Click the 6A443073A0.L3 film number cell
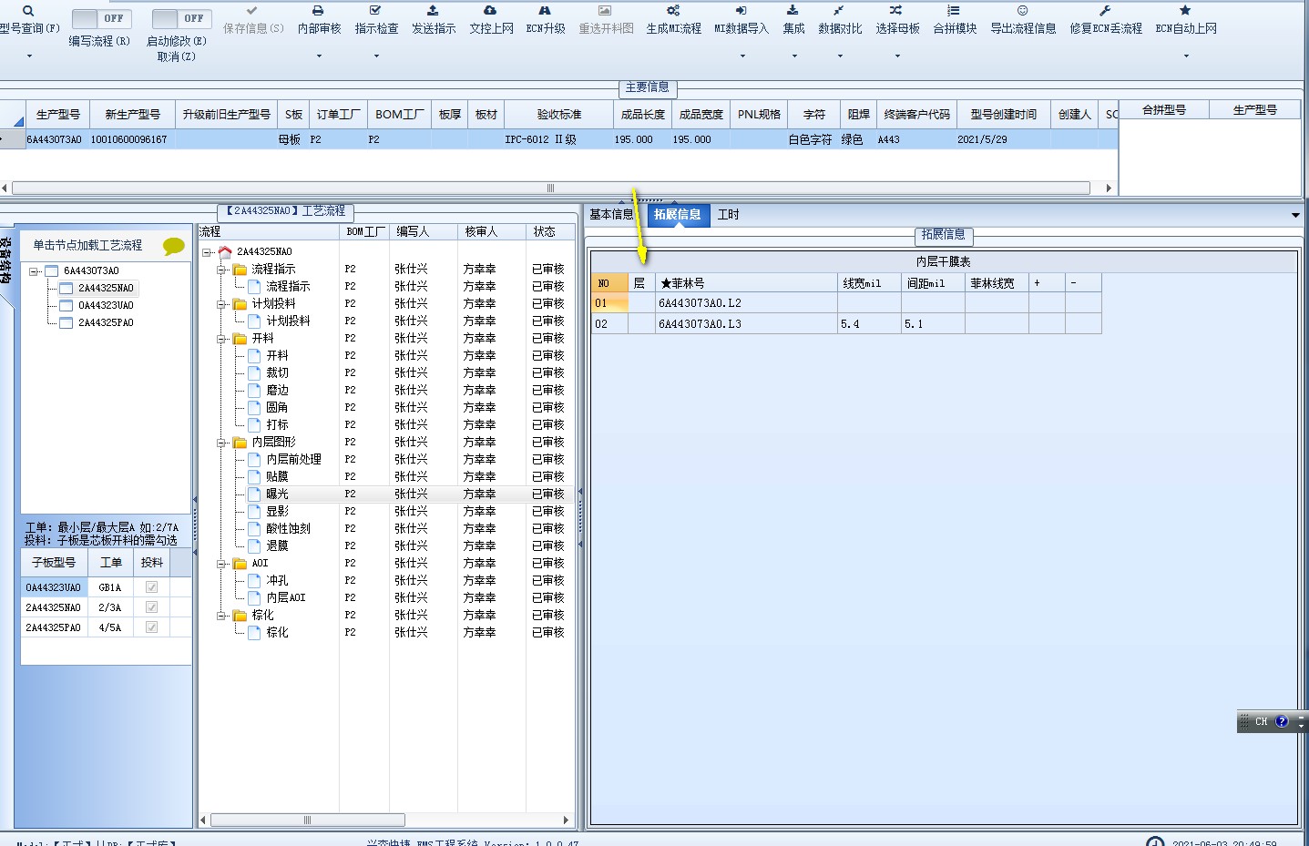Image resolution: width=1309 pixels, height=846 pixels. click(x=746, y=324)
